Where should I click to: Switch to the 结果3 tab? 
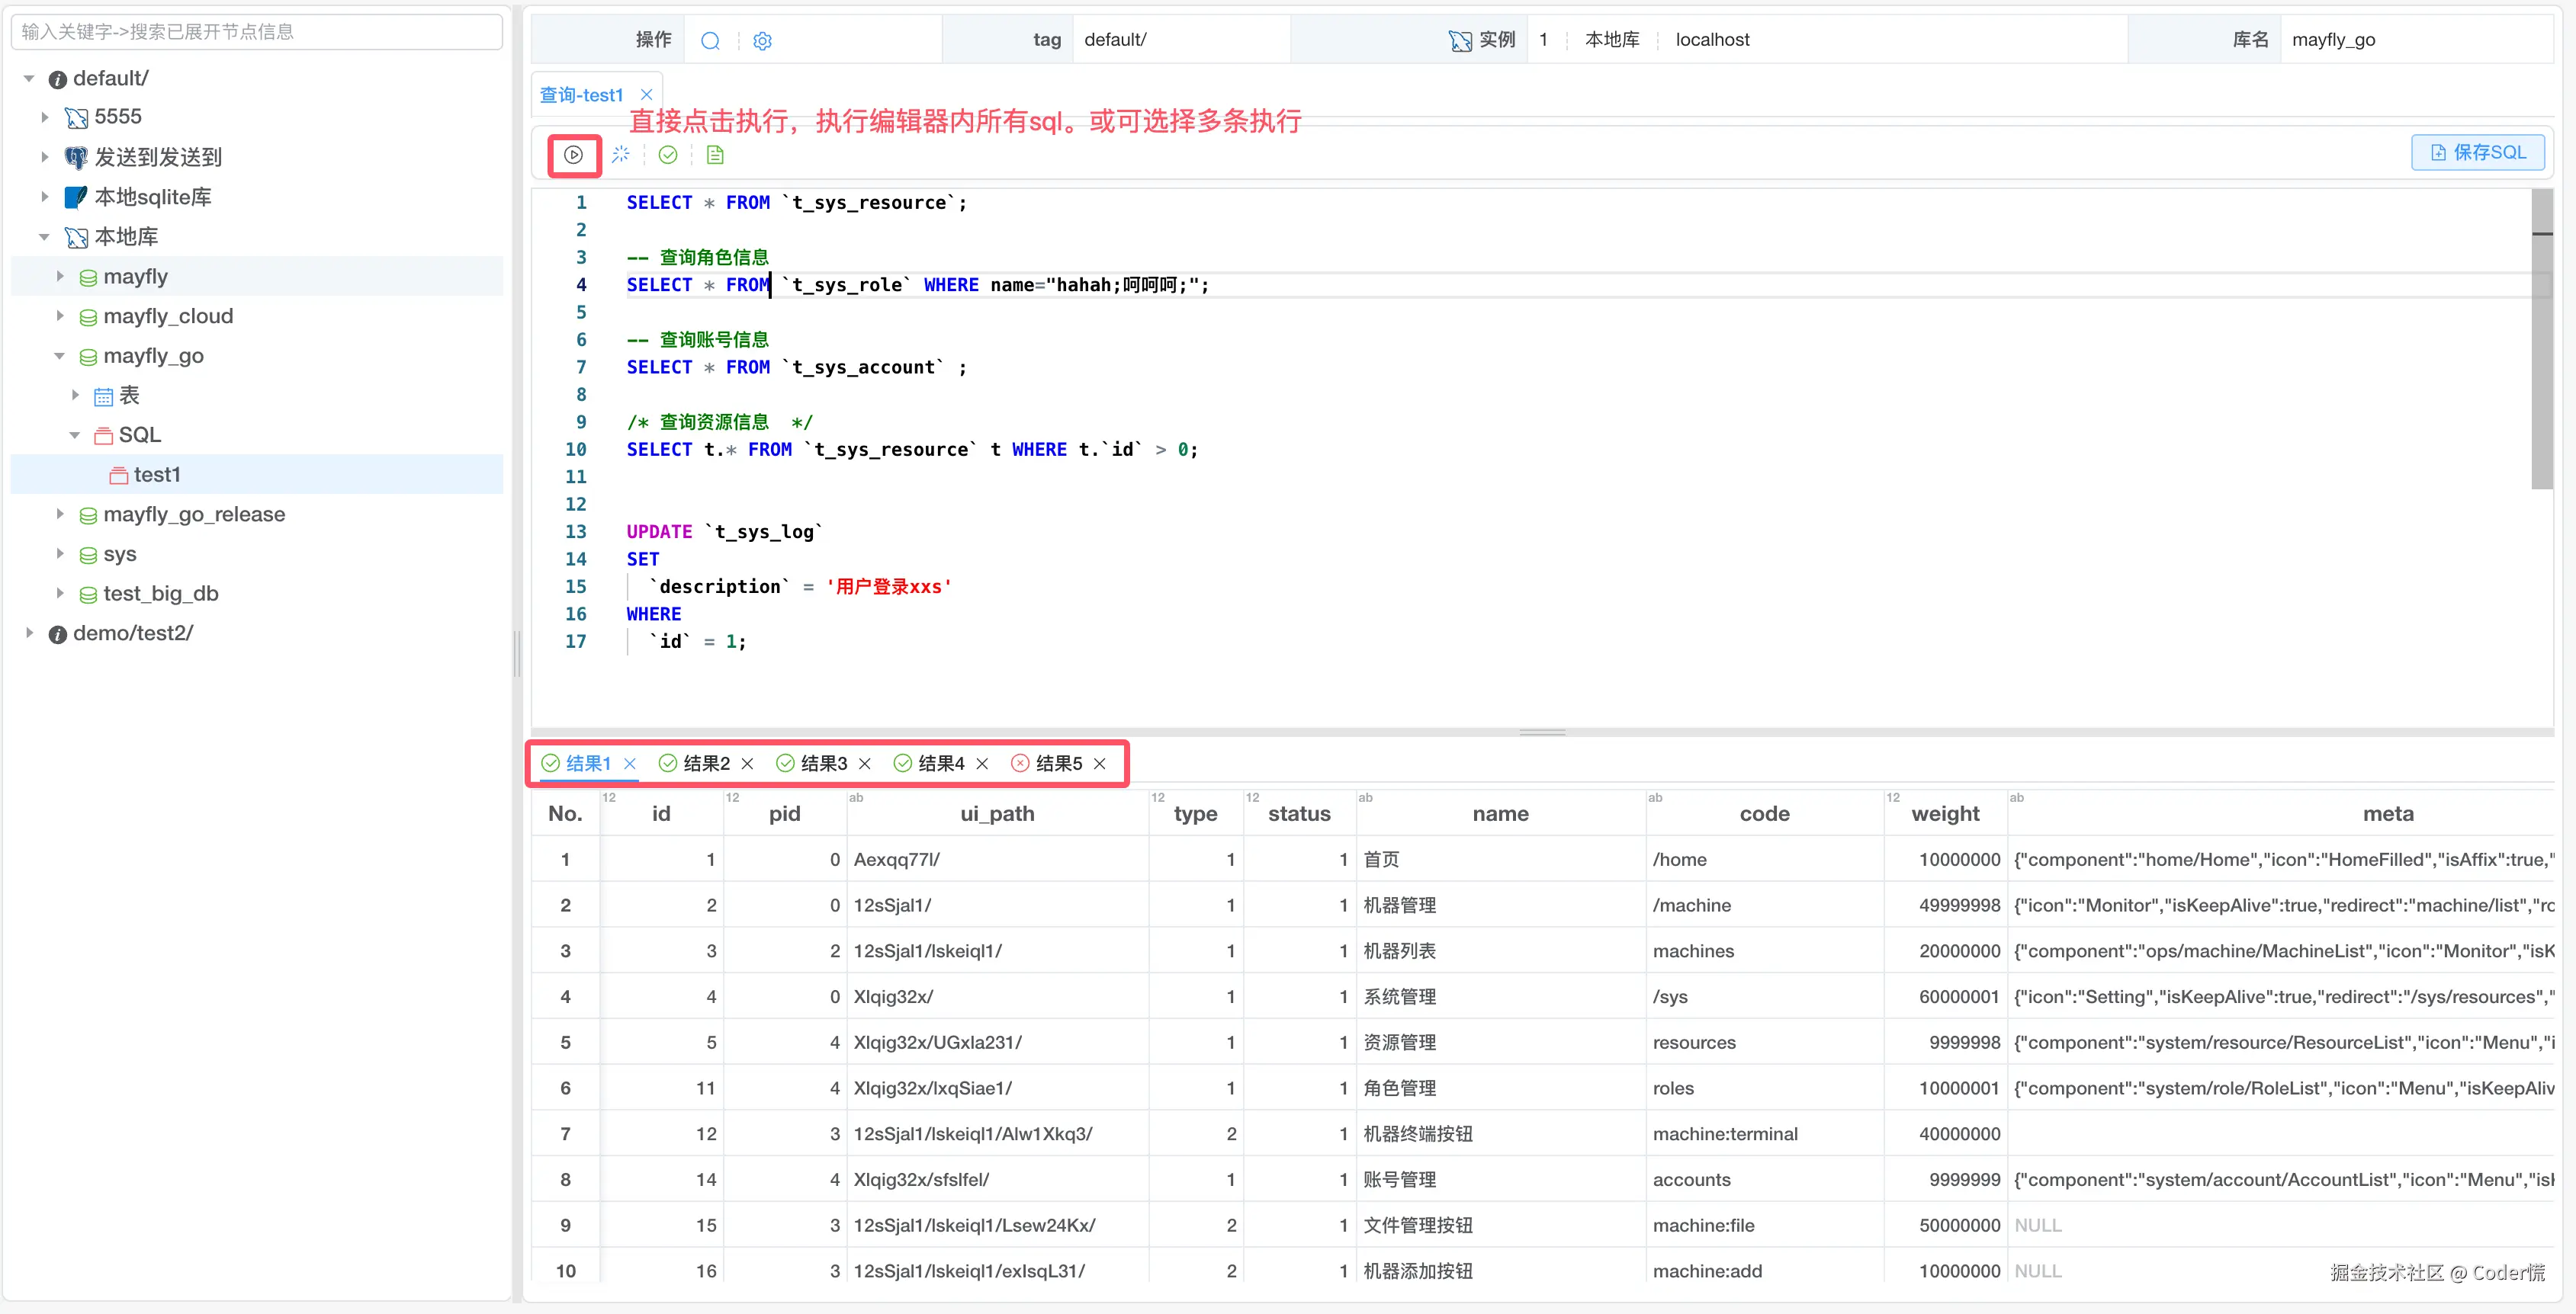click(823, 764)
